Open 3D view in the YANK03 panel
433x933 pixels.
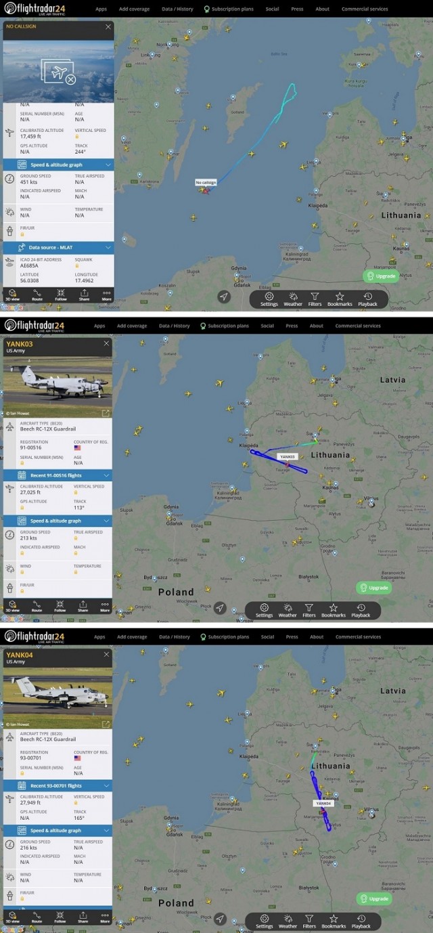pos(12,606)
